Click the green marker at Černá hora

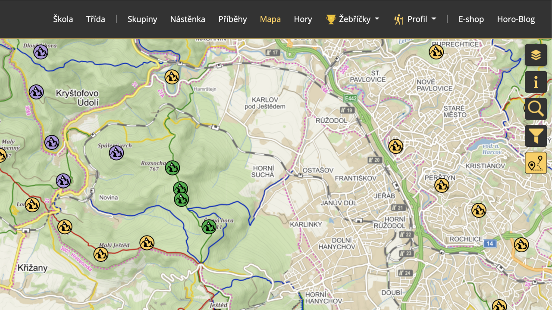coord(209,227)
